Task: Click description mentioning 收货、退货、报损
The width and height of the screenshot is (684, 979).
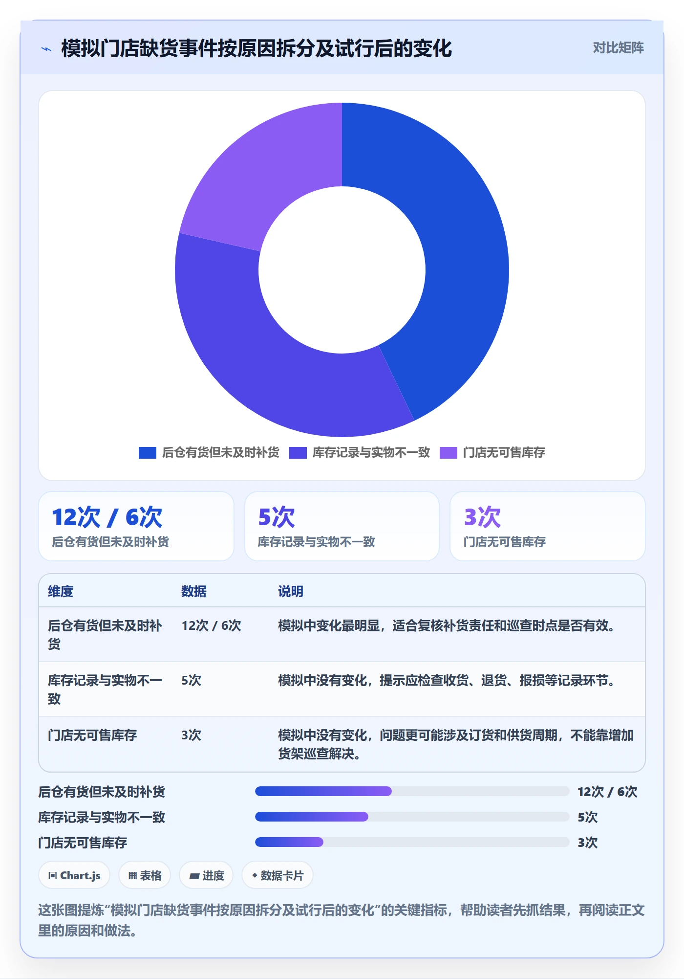Action: [x=447, y=680]
